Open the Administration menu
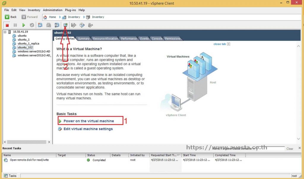 click(53, 10)
